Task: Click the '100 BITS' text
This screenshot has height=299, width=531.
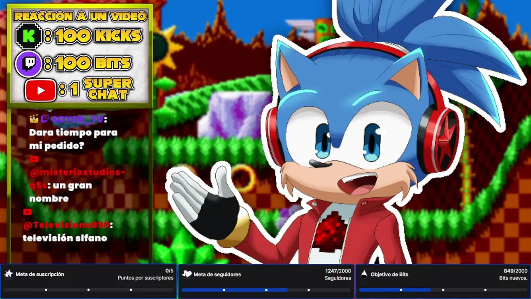Action: (93, 64)
